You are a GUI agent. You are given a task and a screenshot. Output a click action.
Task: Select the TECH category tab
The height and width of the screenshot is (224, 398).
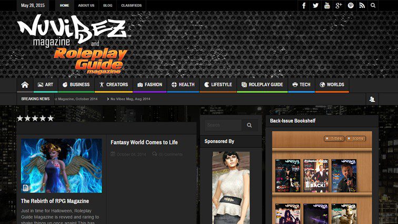(x=301, y=84)
